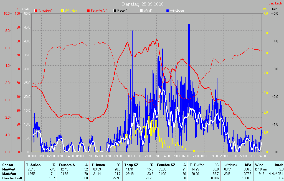Click the red Feuchte A. legend swatch
This screenshot has width=284, height=181.
click(88, 11)
